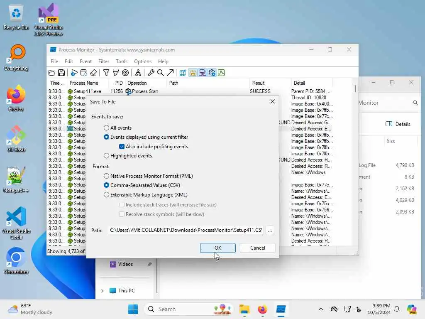
Task: Click the Details button in Explorer window
Action: (x=398, y=124)
